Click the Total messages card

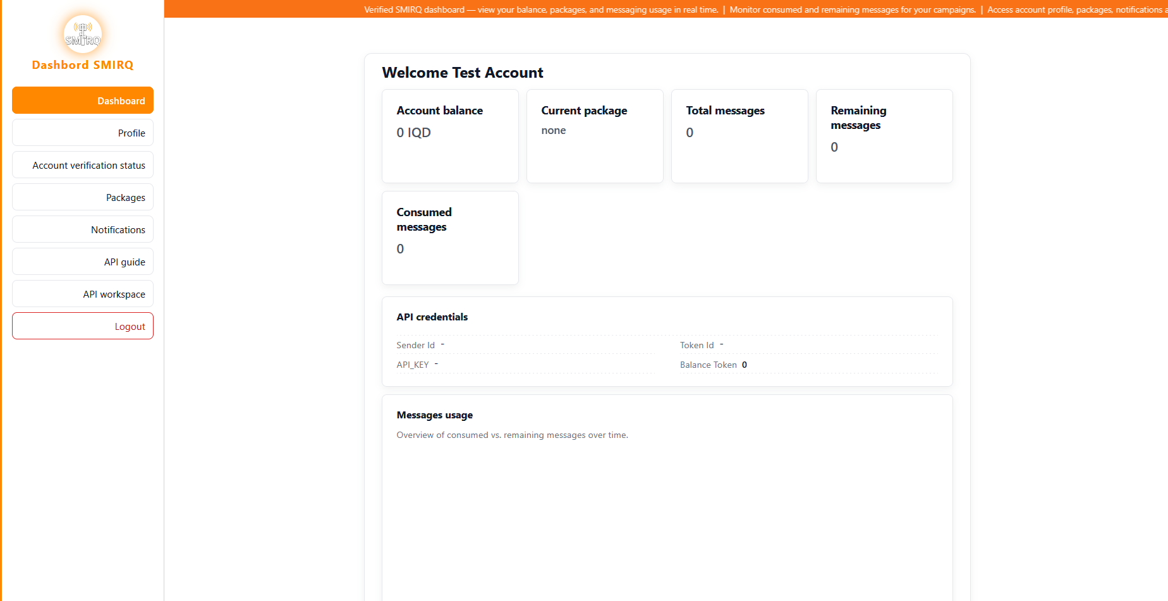[739, 136]
